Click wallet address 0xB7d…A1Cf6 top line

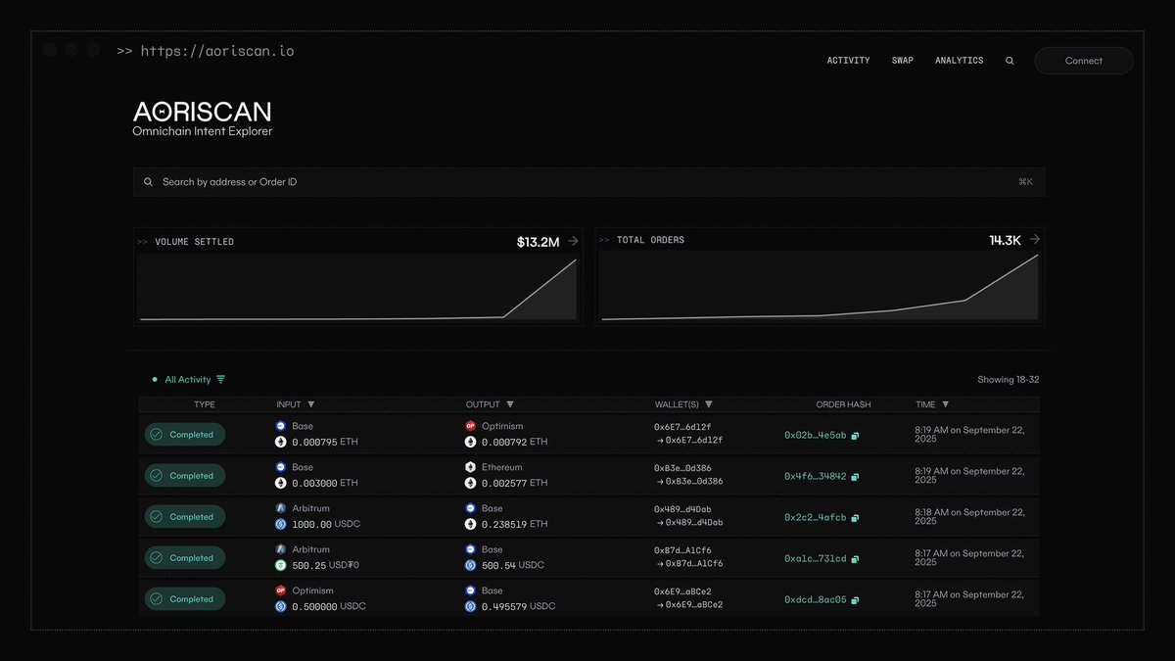[x=682, y=550]
